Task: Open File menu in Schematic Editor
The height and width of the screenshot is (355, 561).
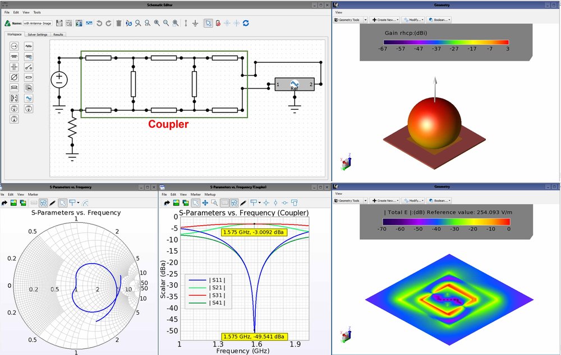Action: click(7, 12)
